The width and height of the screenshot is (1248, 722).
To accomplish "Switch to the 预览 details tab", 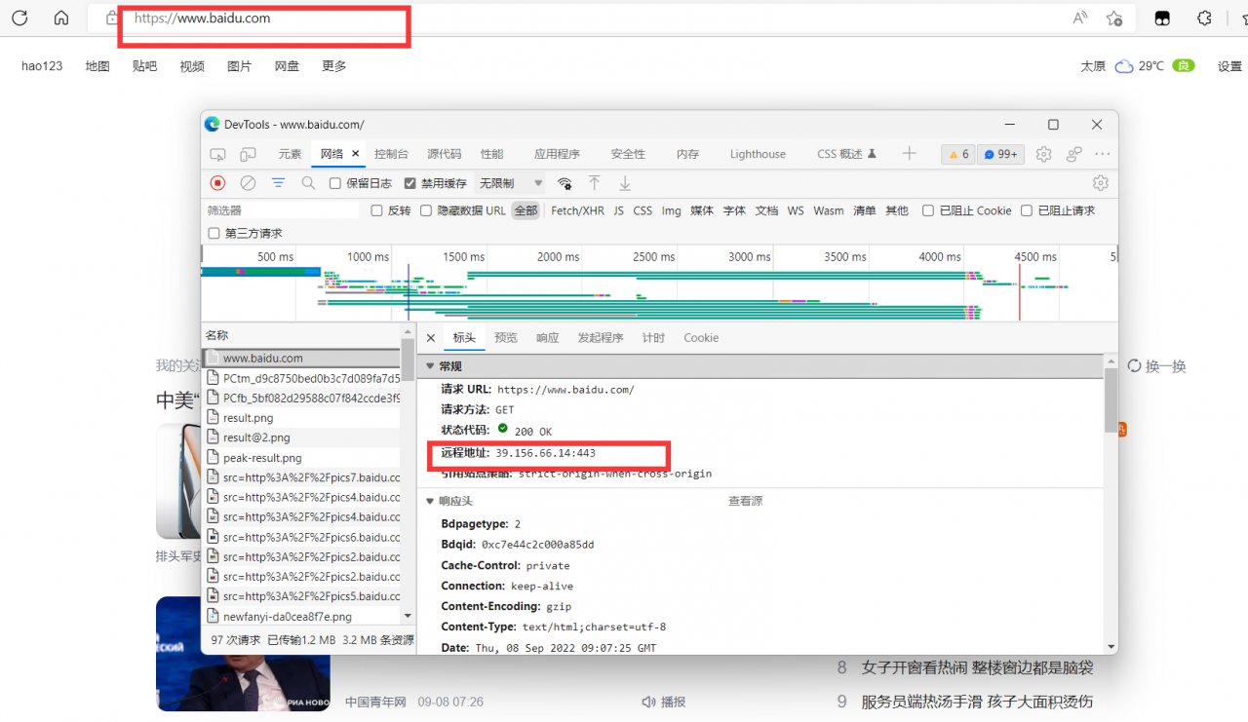I will 506,338.
